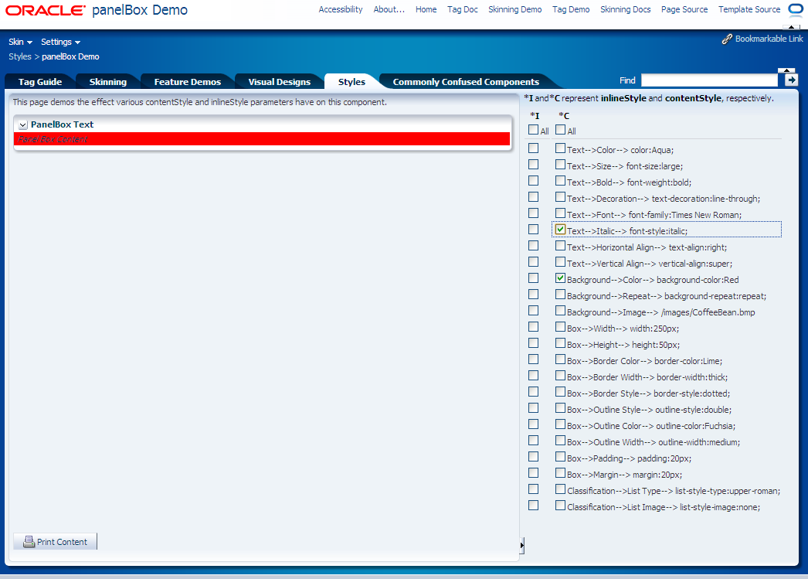Viewport: 808px width, 579px height.
Task: Click the arrow icon beside the Find field
Action: 789,80
